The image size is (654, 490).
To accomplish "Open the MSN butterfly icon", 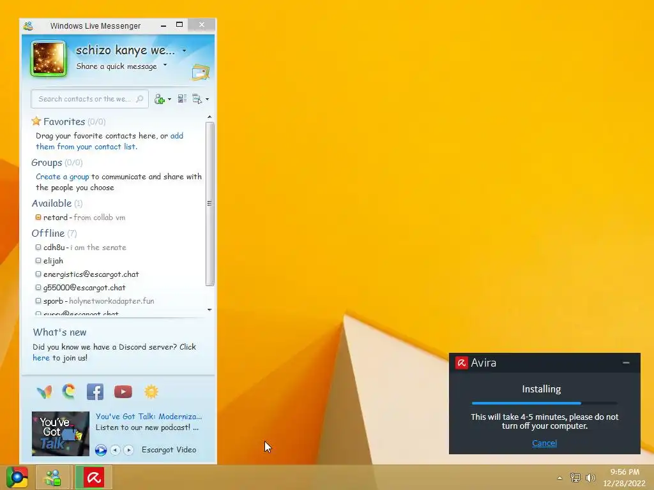I will (x=44, y=392).
